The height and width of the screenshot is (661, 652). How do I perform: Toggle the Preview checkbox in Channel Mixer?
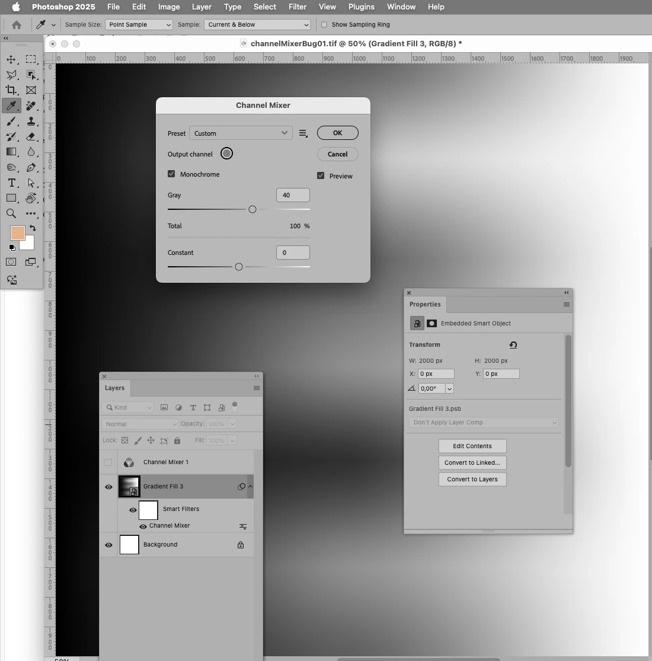pyautogui.click(x=321, y=176)
